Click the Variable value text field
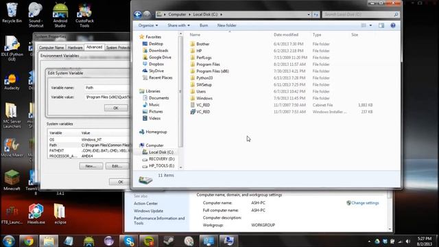Viewport: 439px width, 247px height. 108,97
